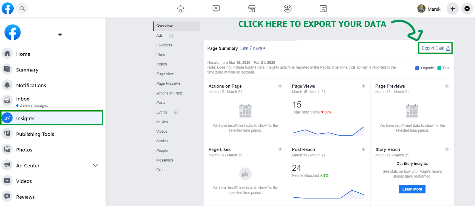Open the Page Previews insights section
The image size is (475, 206).
point(168,84)
